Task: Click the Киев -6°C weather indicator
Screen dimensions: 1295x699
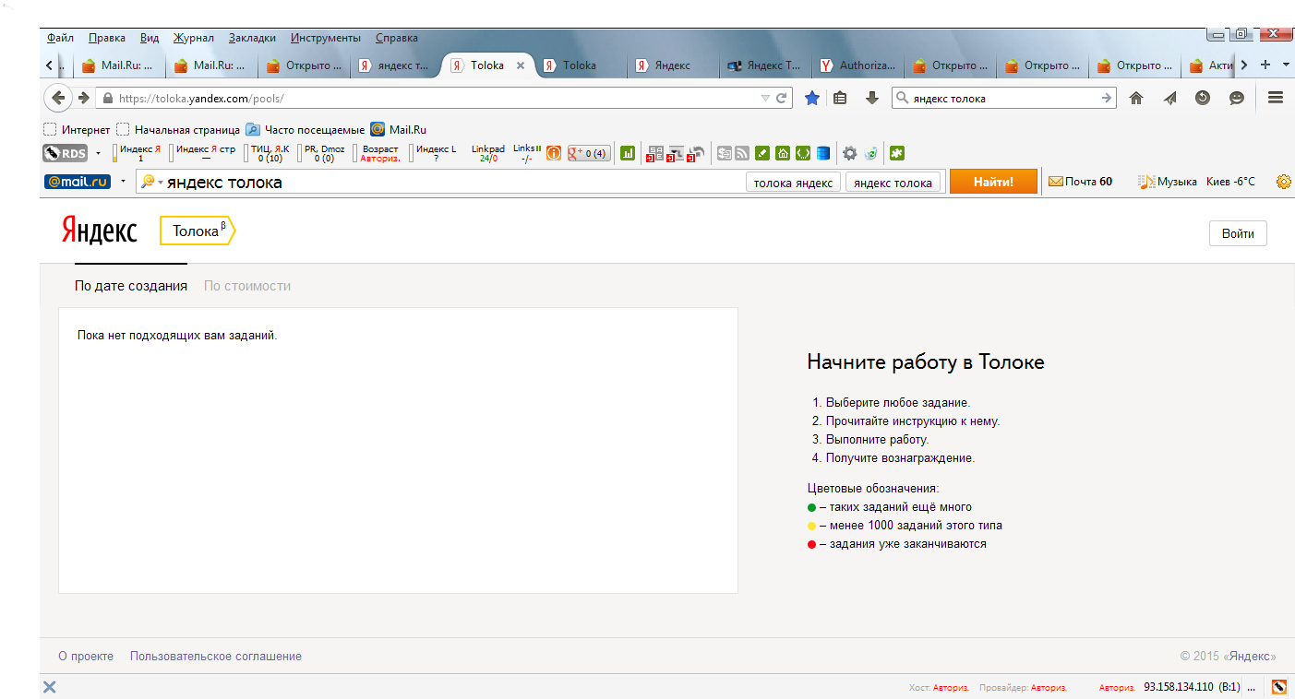Action: [1230, 182]
